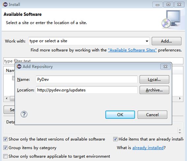Expand the Work with site dropdown
Viewport: 187px width, 161px height.
click(147, 41)
